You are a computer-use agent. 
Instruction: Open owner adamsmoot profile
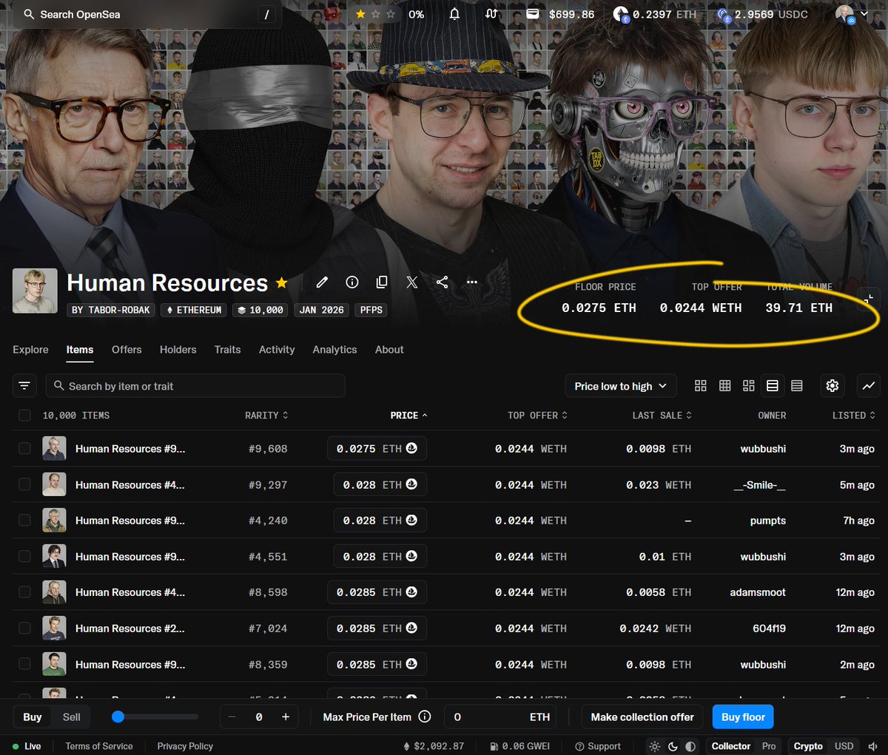758,592
